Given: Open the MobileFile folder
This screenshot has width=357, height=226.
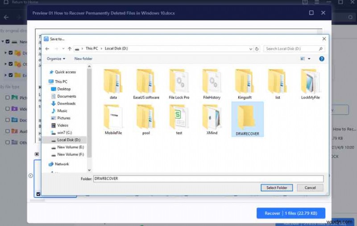Looking at the screenshot, I should [x=113, y=120].
